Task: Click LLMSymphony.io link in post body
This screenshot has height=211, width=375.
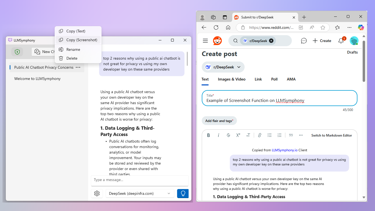Action: (285, 150)
